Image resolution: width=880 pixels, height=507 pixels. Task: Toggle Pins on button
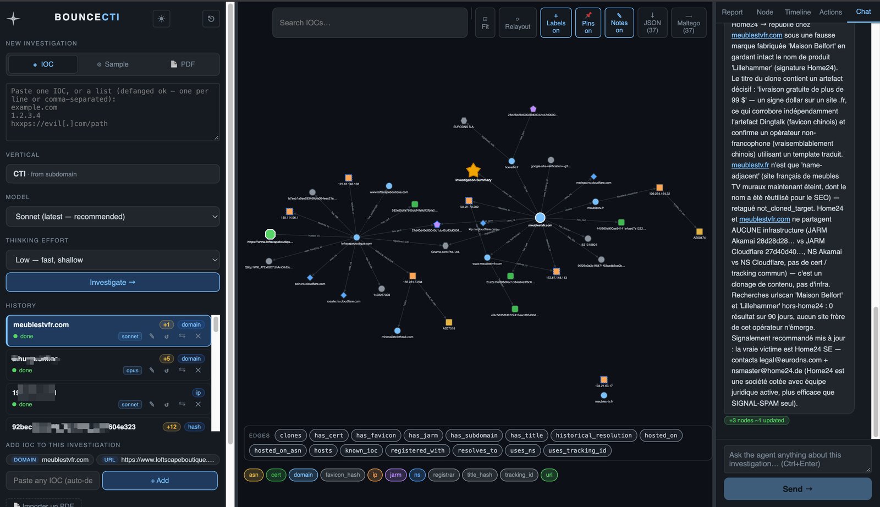[x=588, y=23]
